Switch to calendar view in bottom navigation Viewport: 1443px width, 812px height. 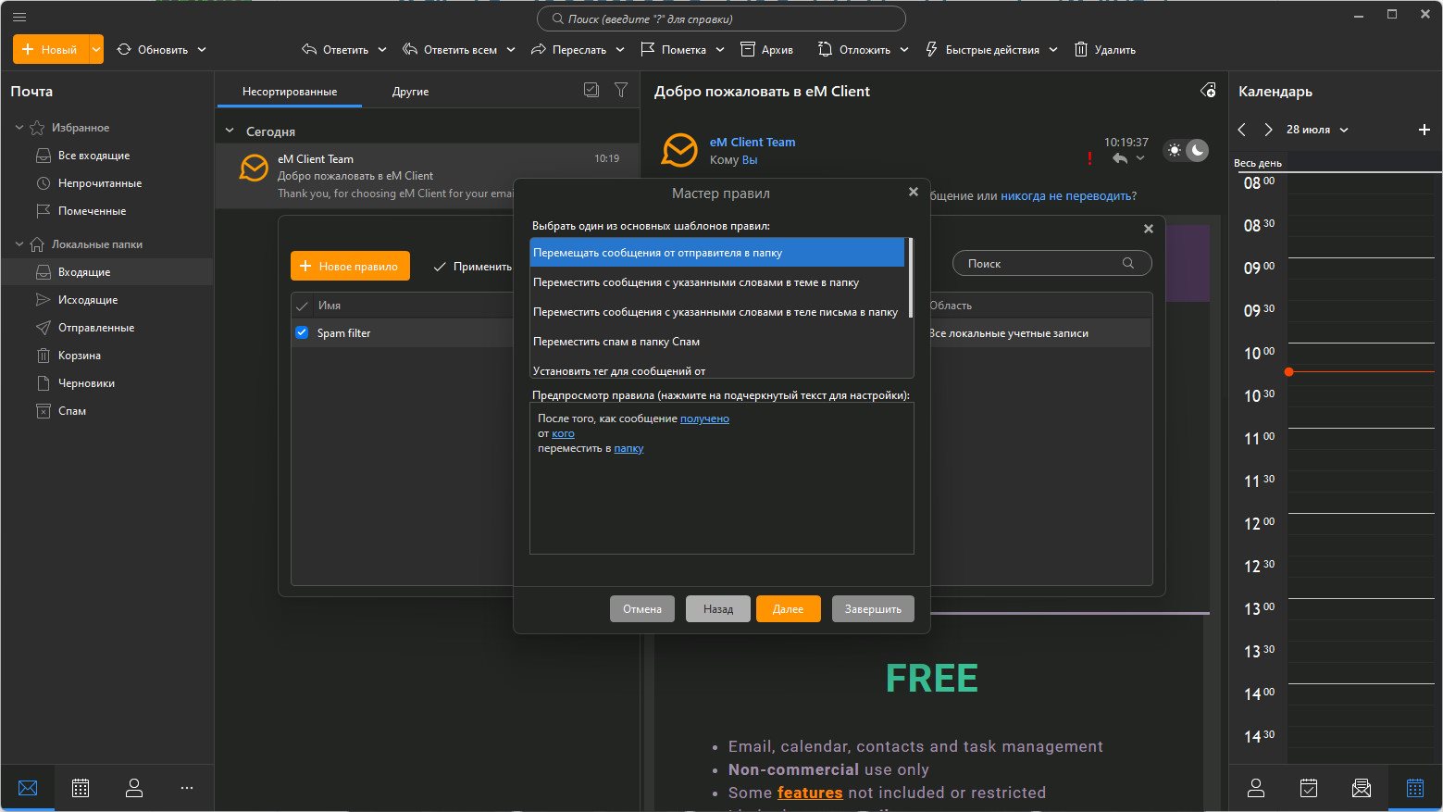click(81, 788)
